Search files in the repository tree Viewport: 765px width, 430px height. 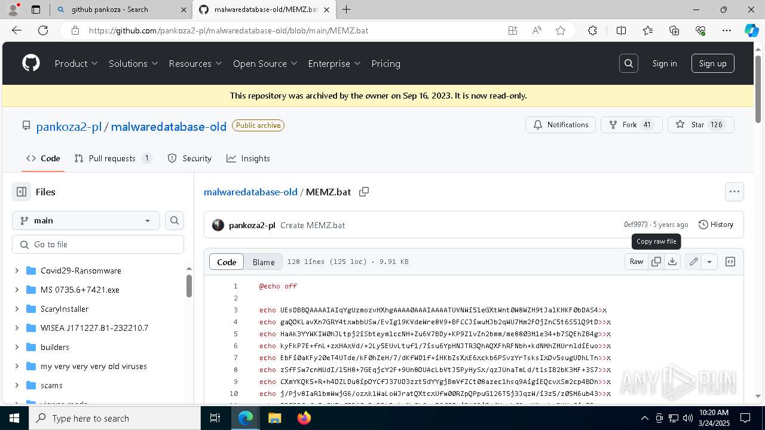[174, 220]
